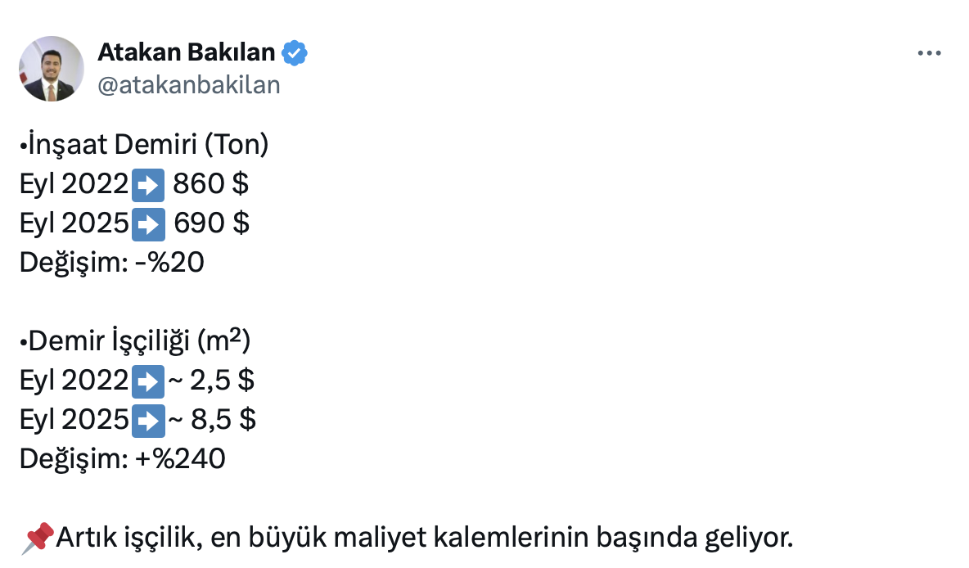
Task: Click the Atakan Bakılan display name
Action: 187,53
